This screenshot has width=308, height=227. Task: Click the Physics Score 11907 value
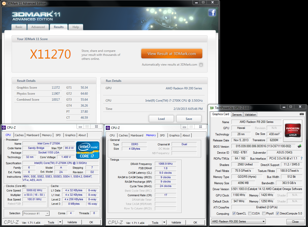coord(56,94)
